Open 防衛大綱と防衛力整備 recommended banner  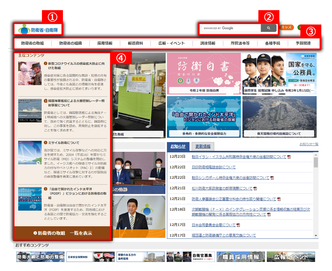pyautogui.click(x=40, y=257)
